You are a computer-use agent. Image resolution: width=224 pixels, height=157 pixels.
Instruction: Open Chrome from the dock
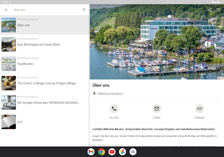101,152
